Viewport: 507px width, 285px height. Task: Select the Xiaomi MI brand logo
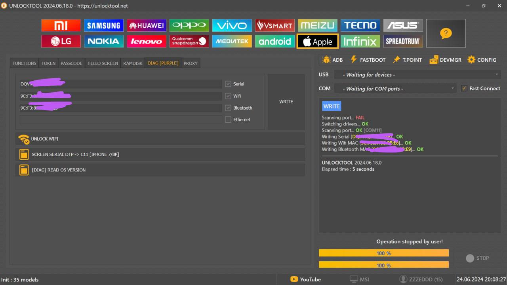pyautogui.click(x=61, y=25)
